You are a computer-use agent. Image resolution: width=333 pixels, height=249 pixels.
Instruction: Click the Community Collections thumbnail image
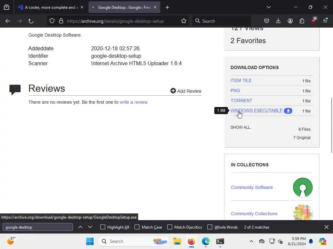click(303, 212)
